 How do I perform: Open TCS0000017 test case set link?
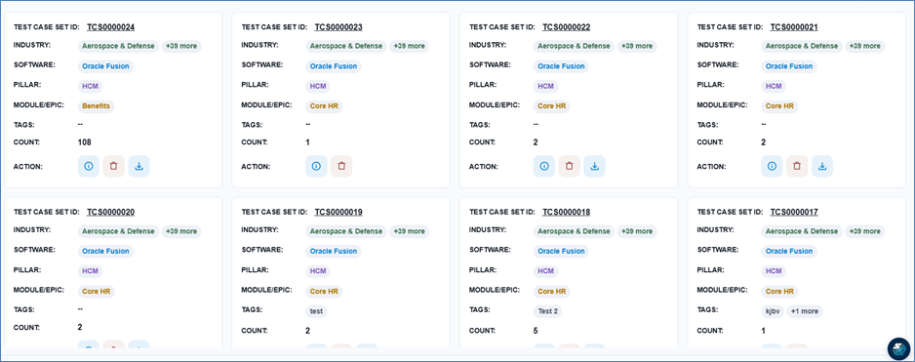click(x=794, y=212)
